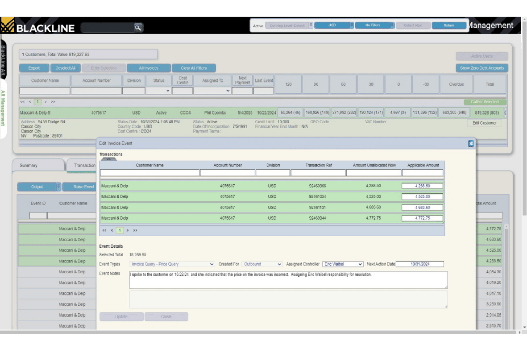Click the Account Number filter field in customer grid
This screenshot has height=351, width=527.
click(x=96, y=91)
